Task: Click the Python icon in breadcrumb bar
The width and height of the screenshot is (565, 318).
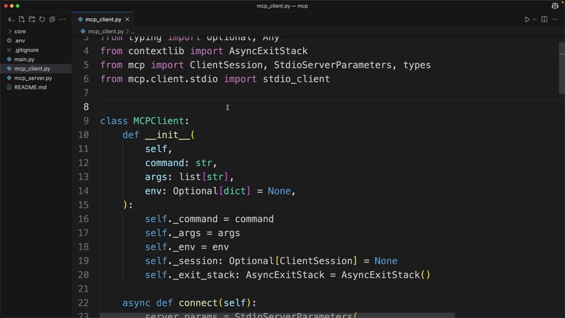Action: click(83, 31)
